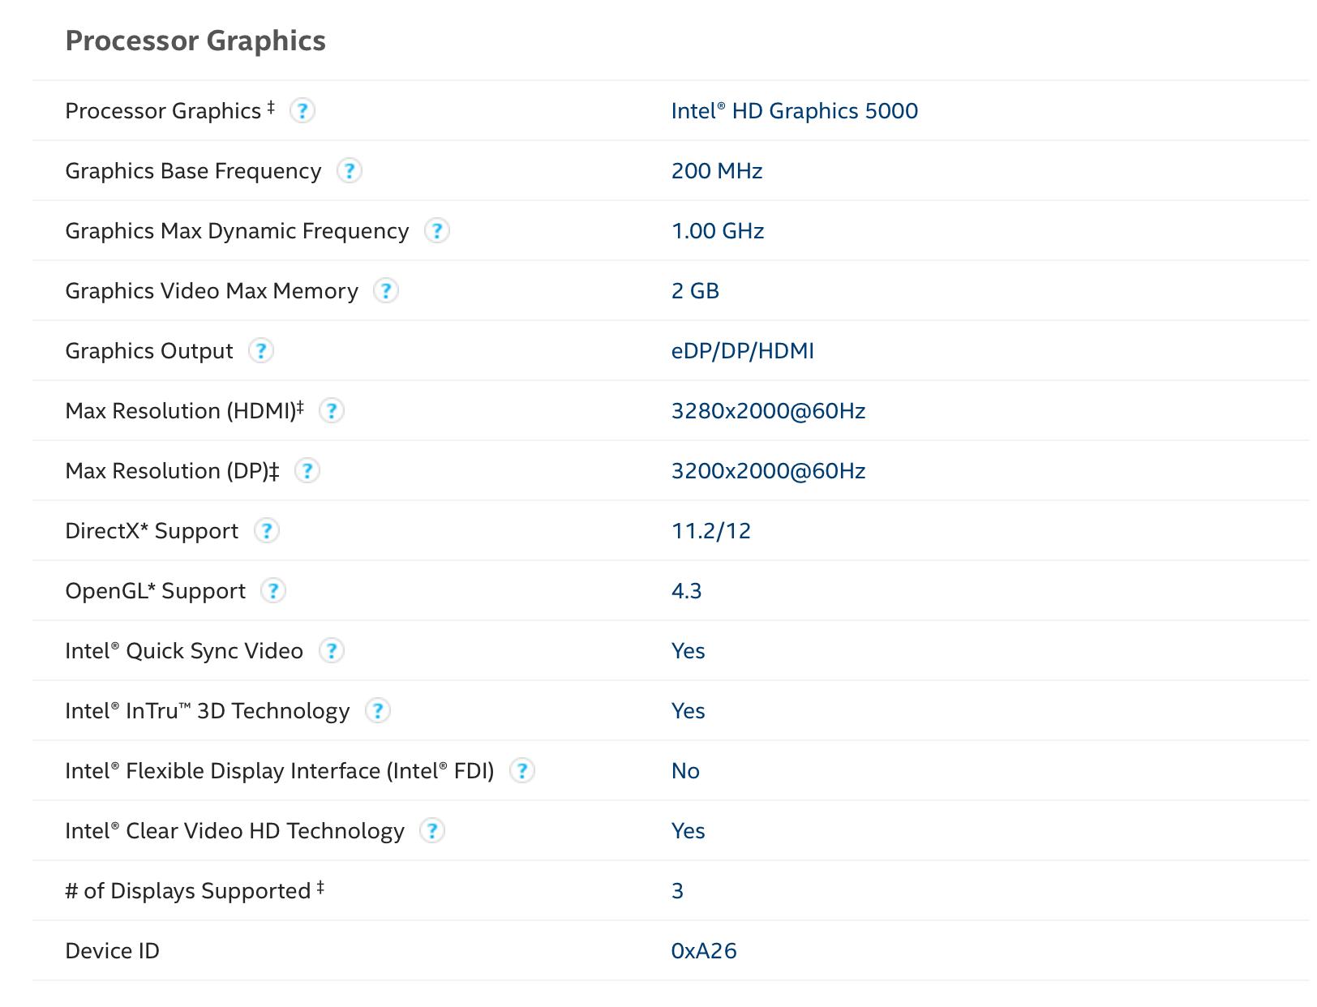Open Graphics Output help tooltip
Image resolution: width=1317 pixels, height=1007 pixels.
pos(260,351)
